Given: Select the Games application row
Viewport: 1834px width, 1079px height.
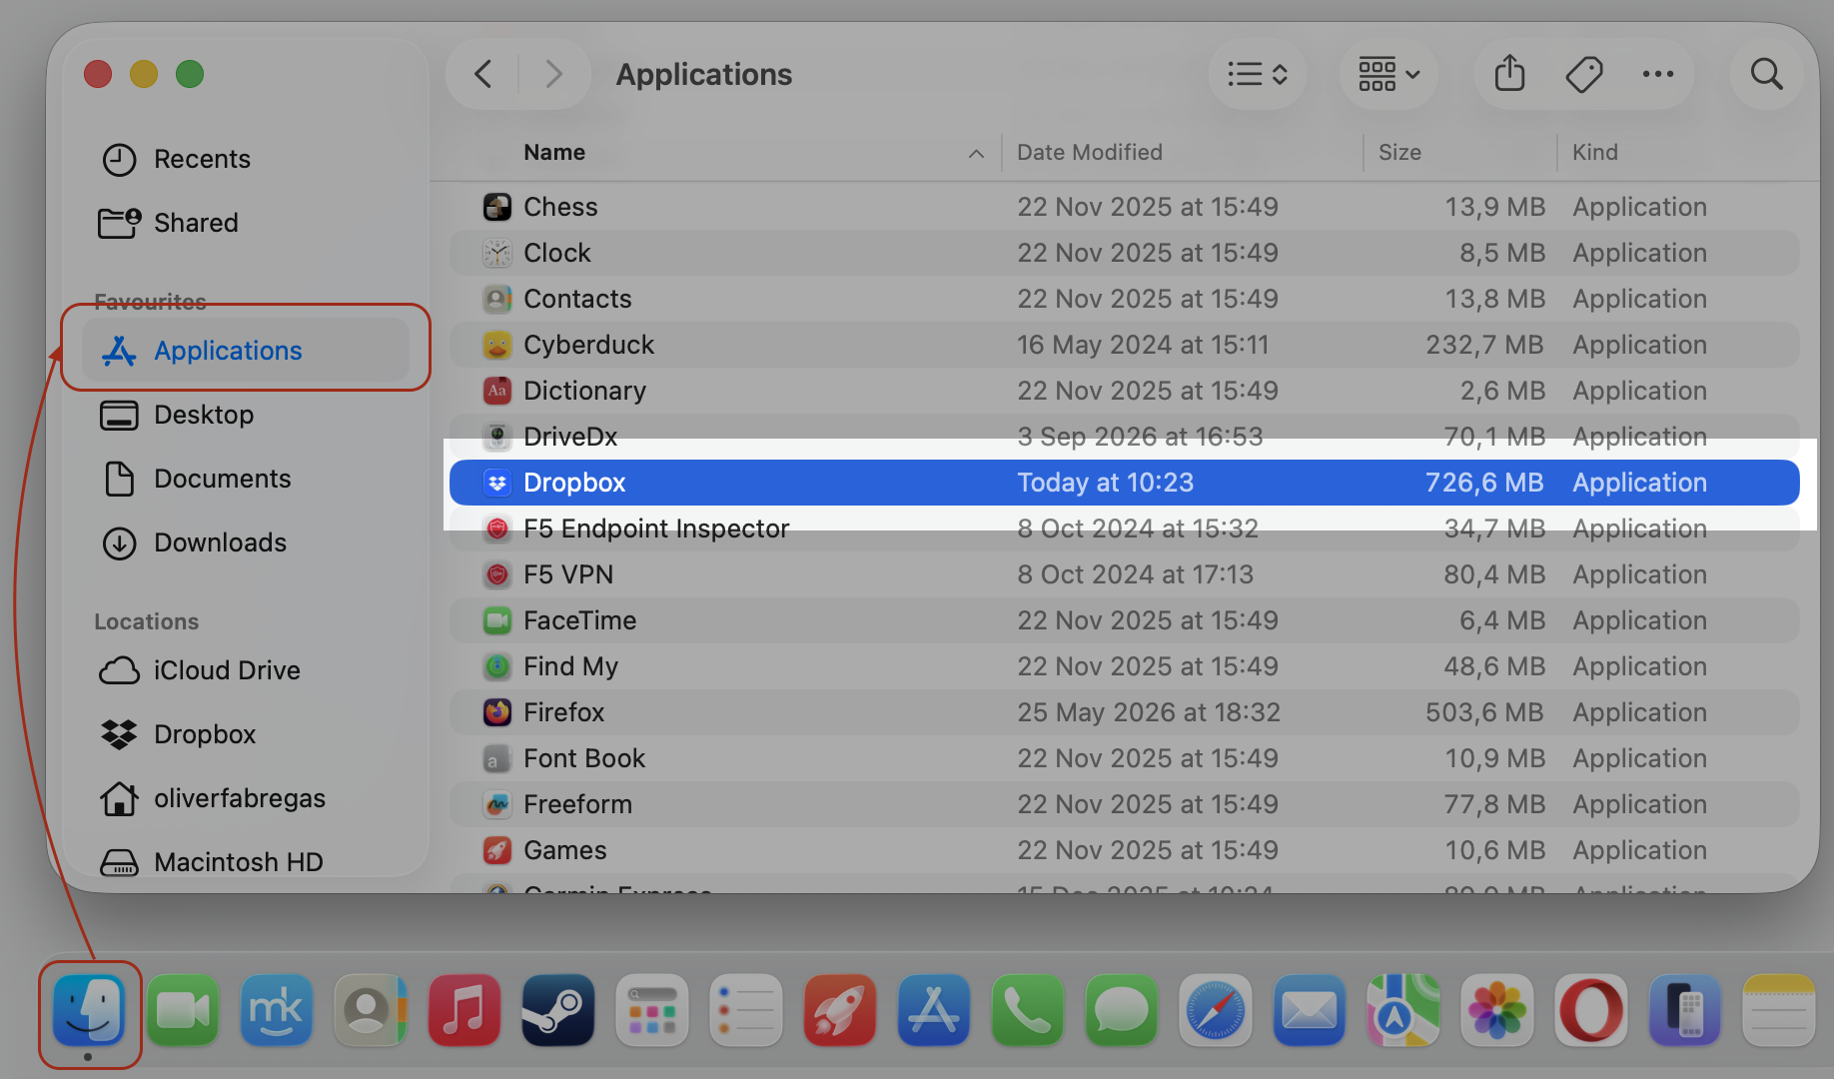Looking at the screenshot, I should click(x=1124, y=850).
